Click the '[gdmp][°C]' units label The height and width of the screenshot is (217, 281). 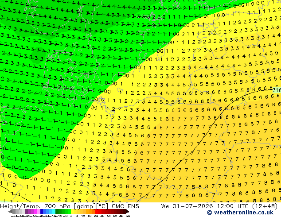coord(91,206)
